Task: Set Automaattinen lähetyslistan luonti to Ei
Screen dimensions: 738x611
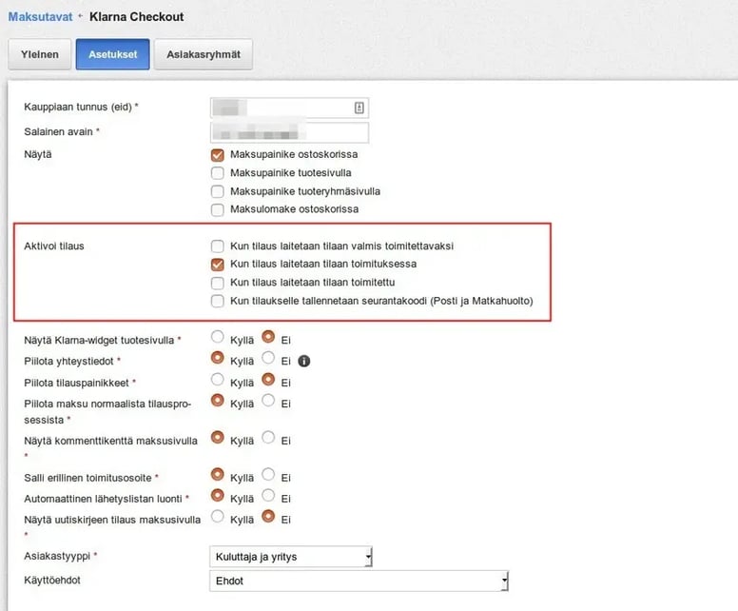Action: pyautogui.click(x=268, y=495)
